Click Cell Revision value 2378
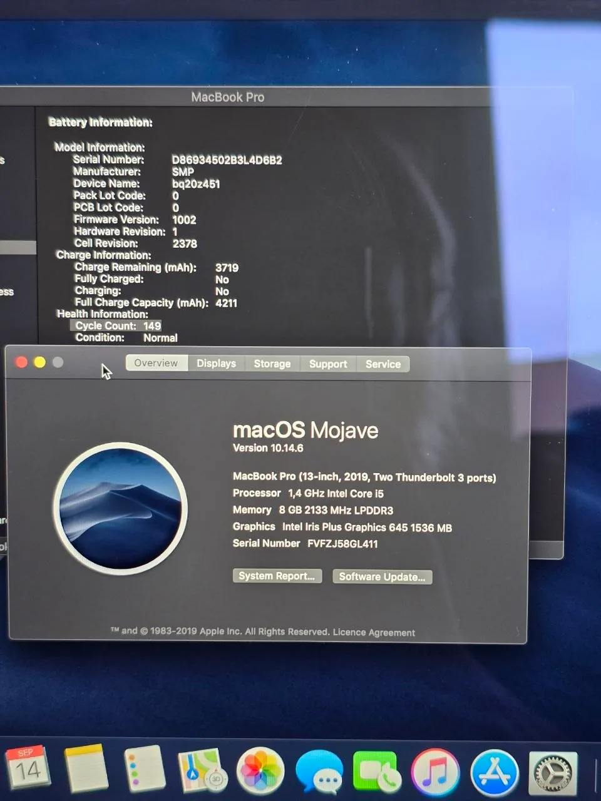 [185, 244]
